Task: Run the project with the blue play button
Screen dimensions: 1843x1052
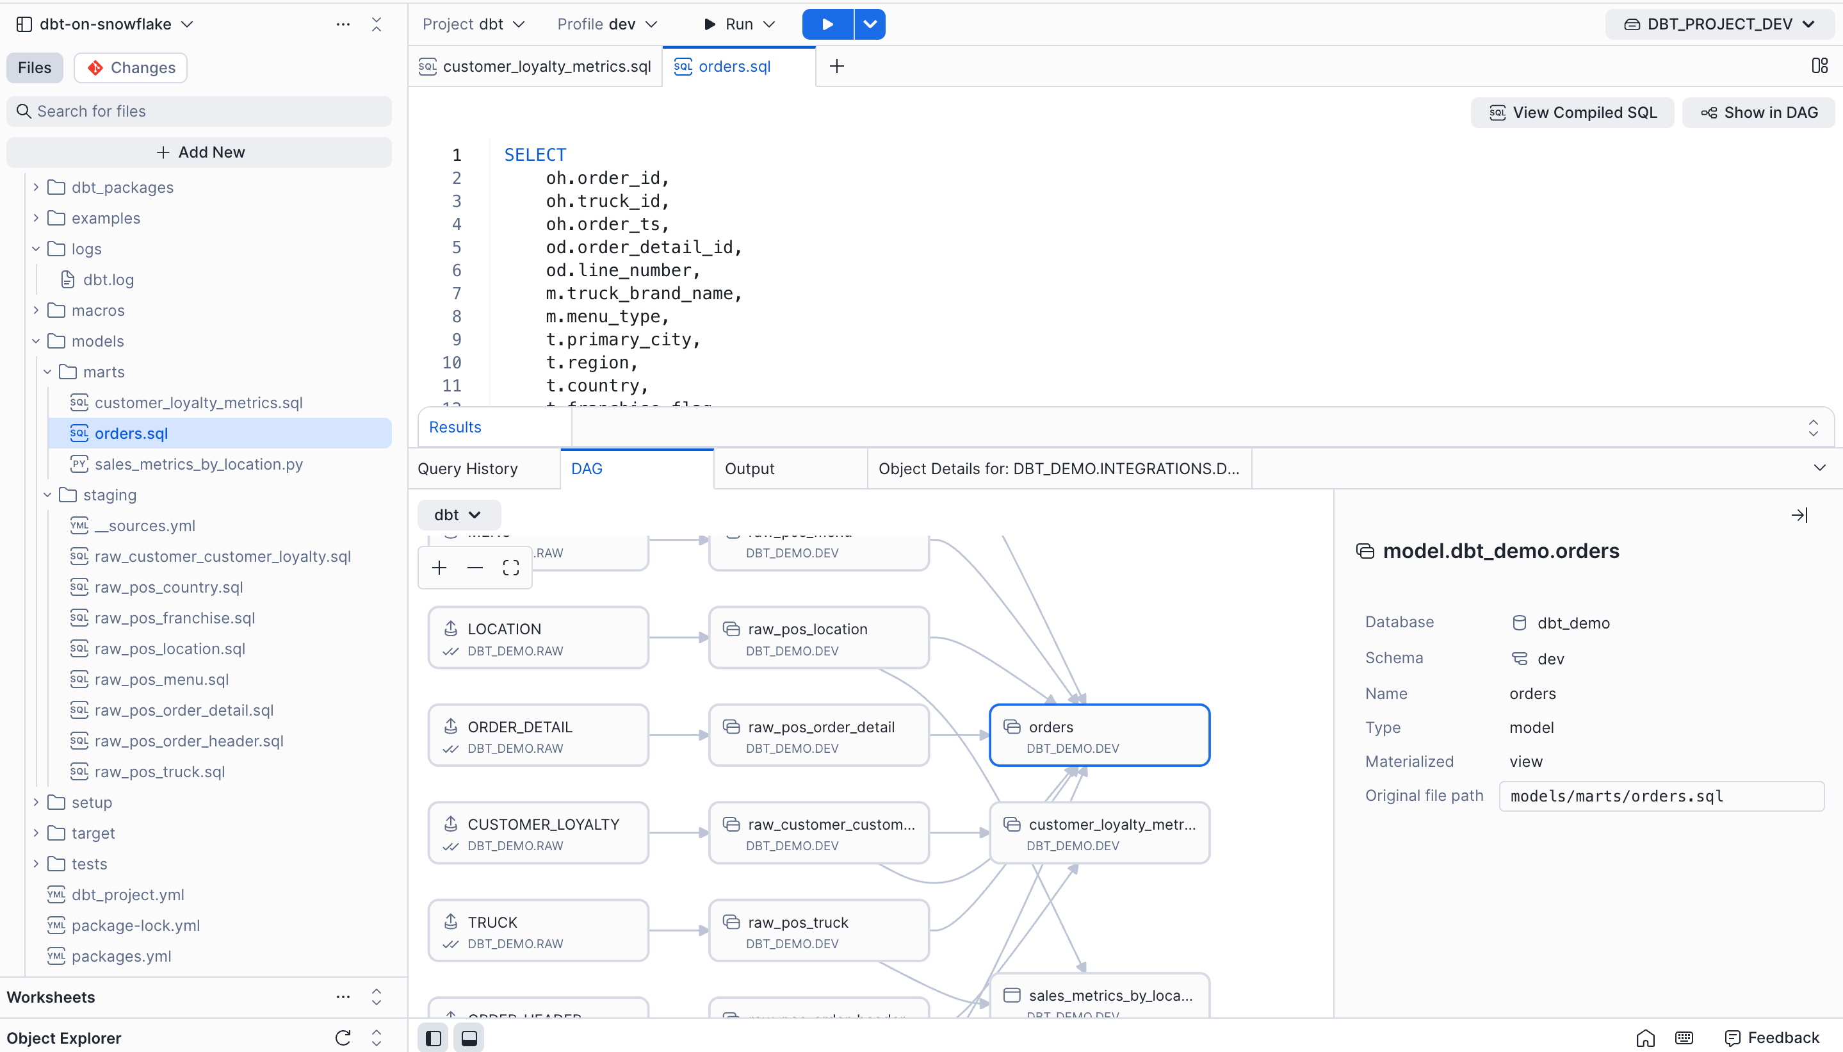Action: pyautogui.click(x=827, y=24)
